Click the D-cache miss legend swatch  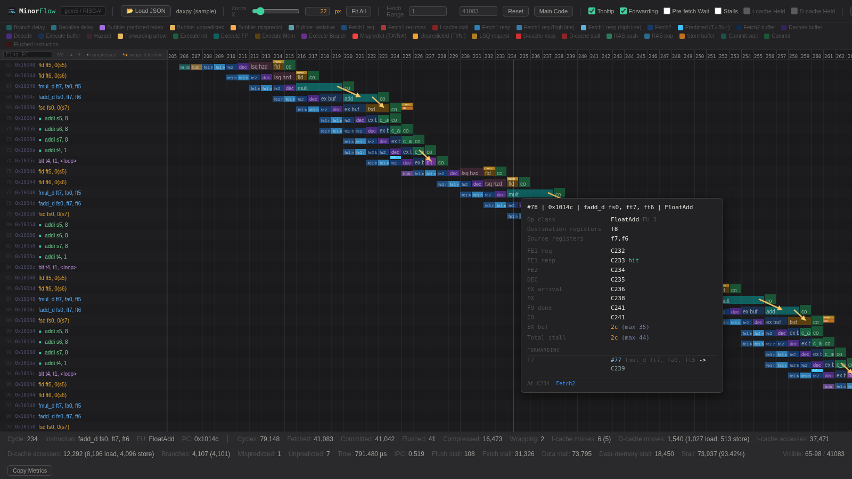(x=519, y=36)
